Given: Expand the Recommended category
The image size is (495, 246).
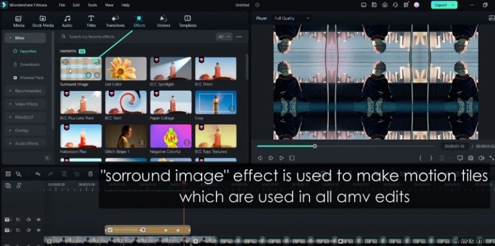Looking at the screenshot, I should coord(25,91).
